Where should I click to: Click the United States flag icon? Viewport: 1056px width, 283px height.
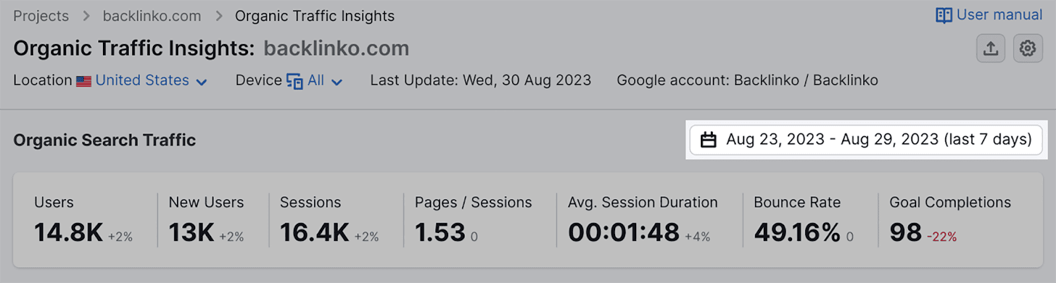coord(84,81)
